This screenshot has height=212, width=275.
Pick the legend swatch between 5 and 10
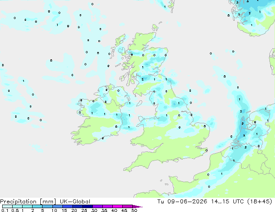[48, 206]
